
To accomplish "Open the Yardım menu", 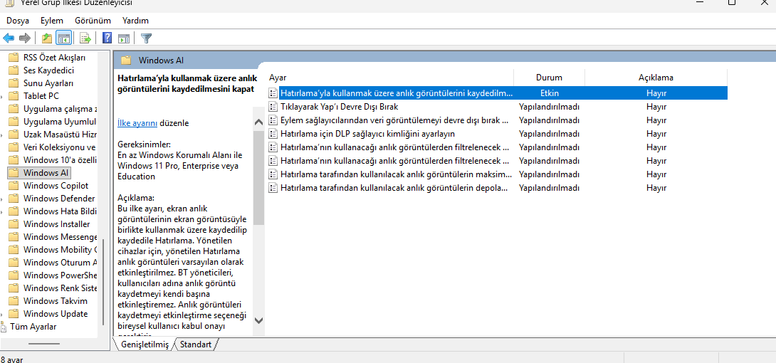I will 135,21.
